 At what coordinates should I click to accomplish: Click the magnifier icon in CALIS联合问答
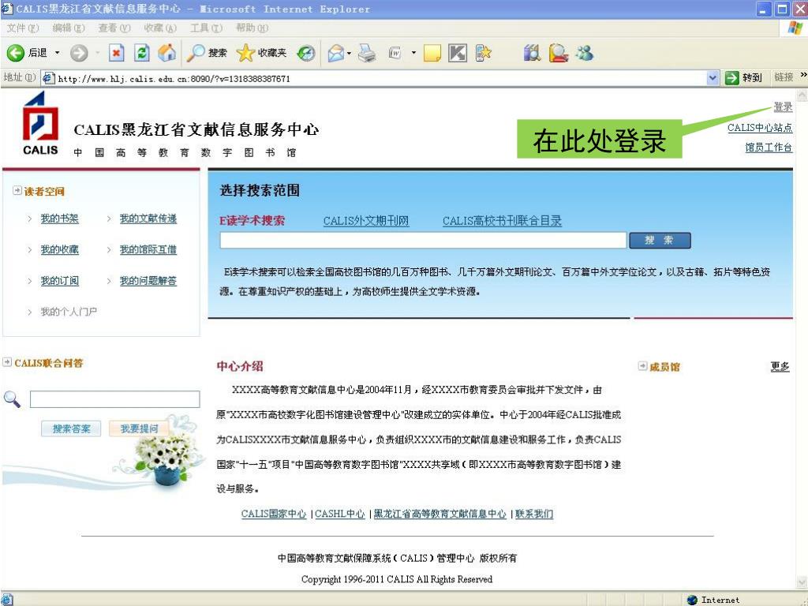(12, 398)
